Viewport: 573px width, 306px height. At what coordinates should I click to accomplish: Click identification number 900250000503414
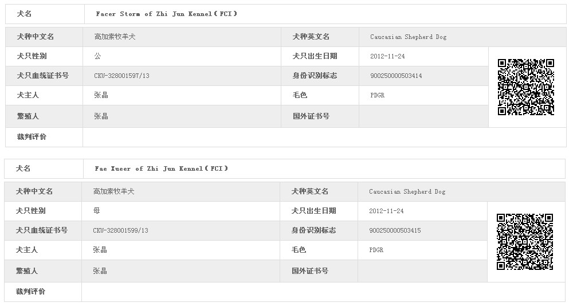396,76
